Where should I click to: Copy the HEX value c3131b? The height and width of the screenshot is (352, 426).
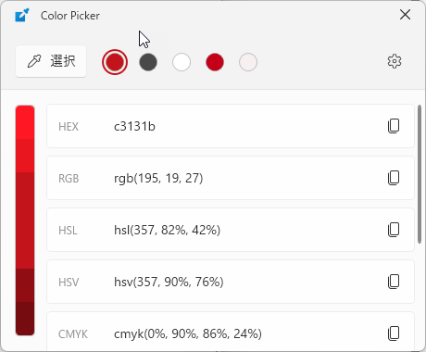[394, 126]
